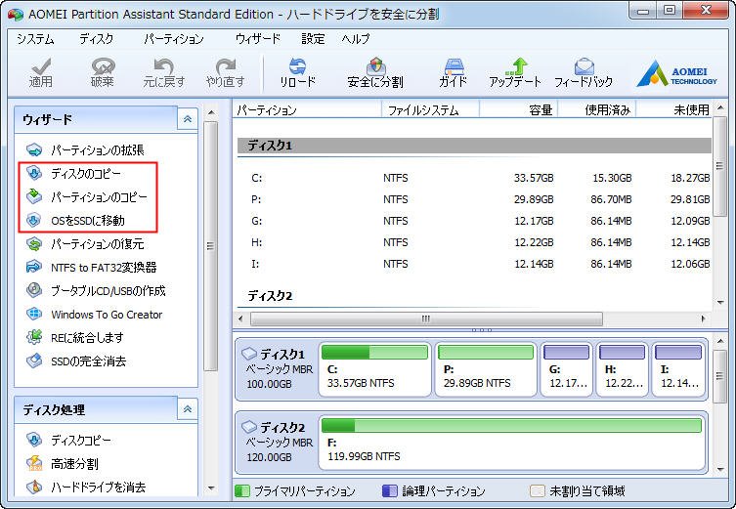Sort by the 未使用 column header

click(674, 110)
